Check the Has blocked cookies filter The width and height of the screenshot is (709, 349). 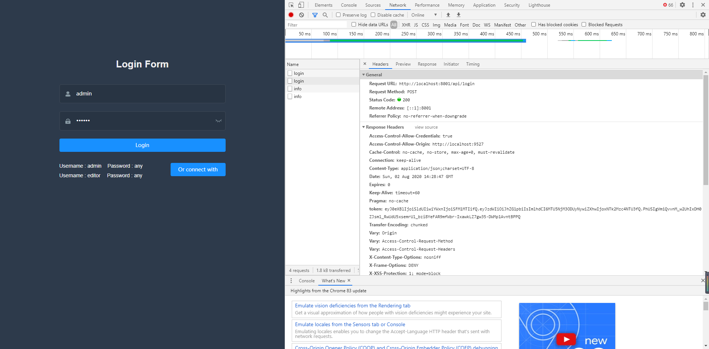pyautogui.click(x=533, y=24)
